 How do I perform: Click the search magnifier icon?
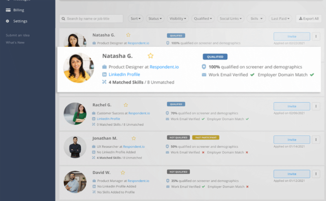(x=64, y=18)
